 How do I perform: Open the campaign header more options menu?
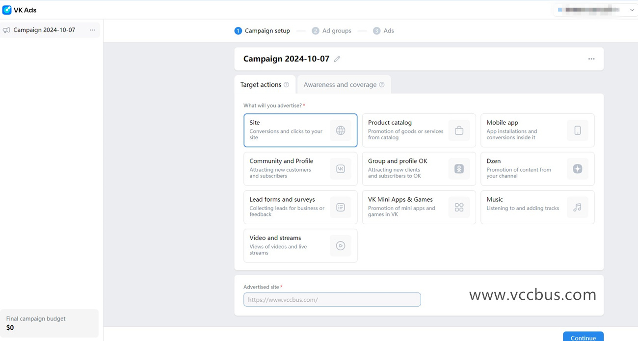pos(591,59)
